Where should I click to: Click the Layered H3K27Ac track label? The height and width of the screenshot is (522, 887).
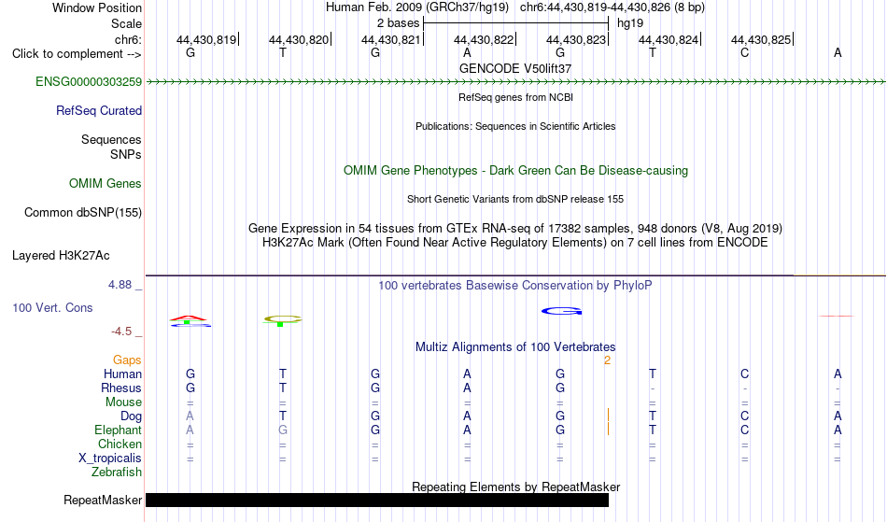(61, 256)
